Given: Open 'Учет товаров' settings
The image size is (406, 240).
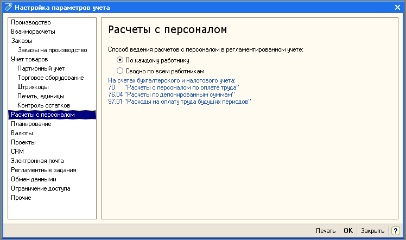Looking at the screenshot, I should (x=29, y=59).
